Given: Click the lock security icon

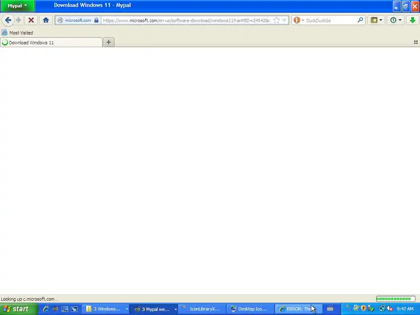Looking at the screenshot, I should pos(96,20).
